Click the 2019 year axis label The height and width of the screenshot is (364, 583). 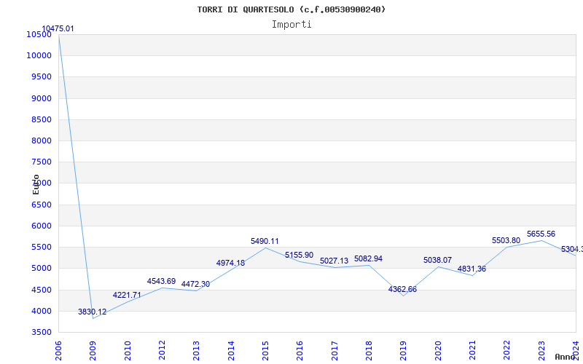[404, 351]
